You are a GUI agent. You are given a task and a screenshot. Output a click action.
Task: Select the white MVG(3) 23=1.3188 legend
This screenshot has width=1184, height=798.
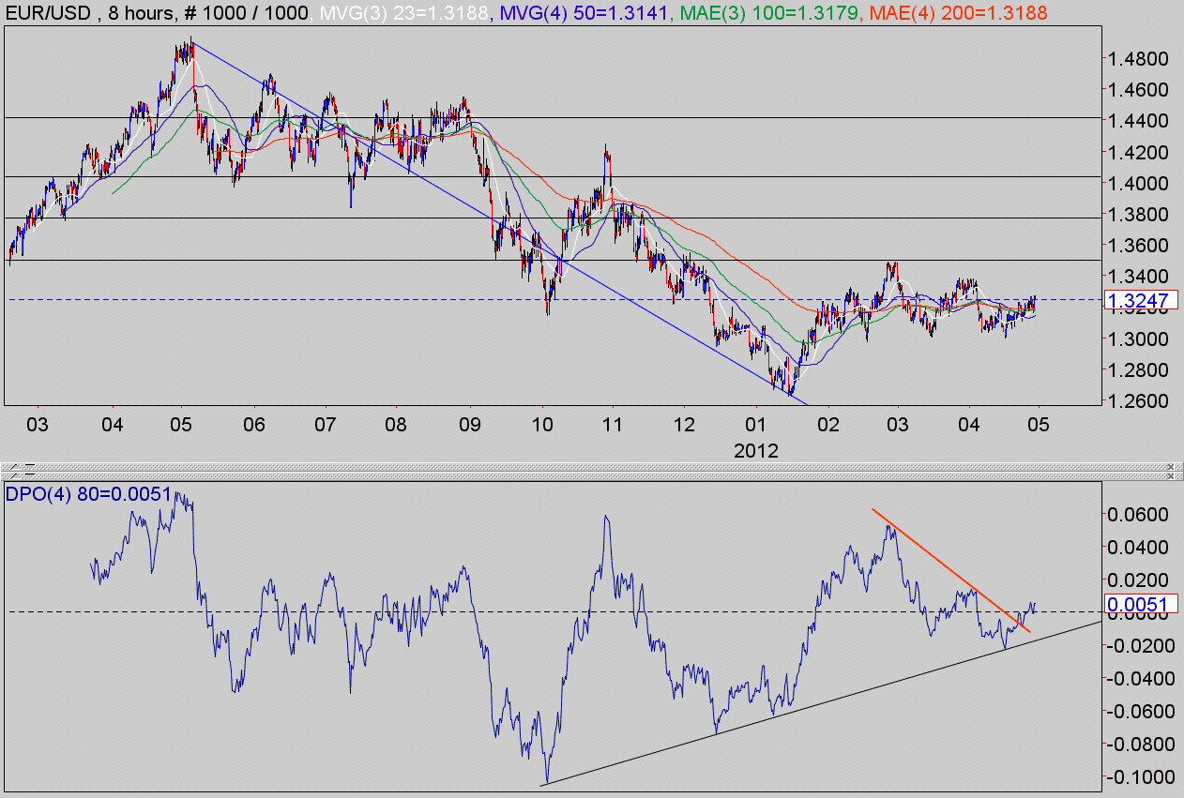tap(402, 12)
